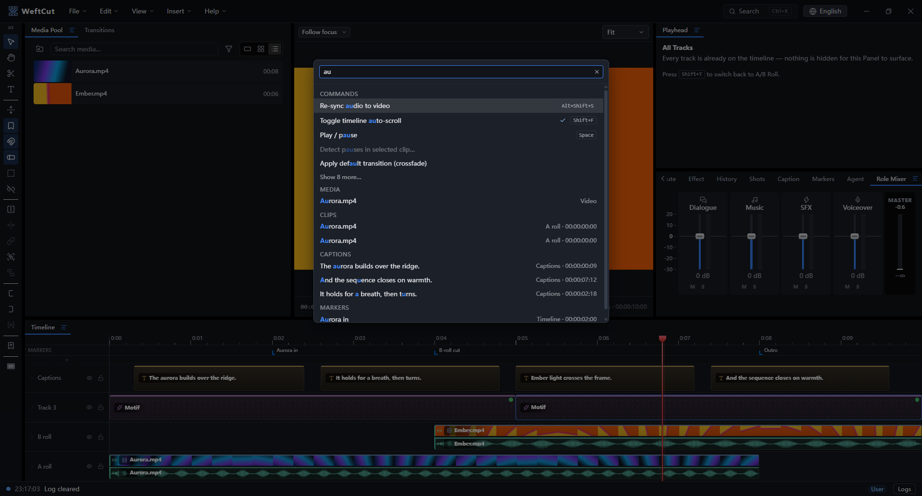The image size is (922, 496).
Task: Open the top Search box
Action: click(x=760, y=11)
